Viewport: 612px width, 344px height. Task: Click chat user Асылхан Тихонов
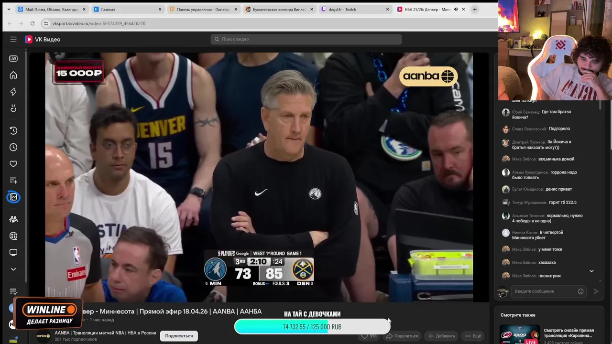[x=529, y=215]
